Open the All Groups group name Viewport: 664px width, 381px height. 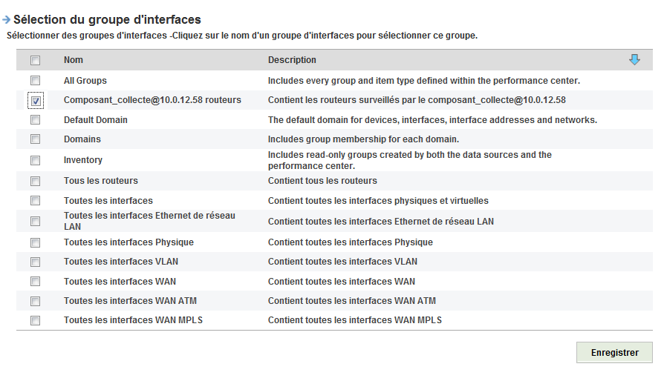(x=85, y=80)
